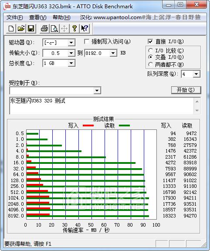
Task: Click the 传输速率 - MB / 秒 axis label
Action: [x=86, y=230]
